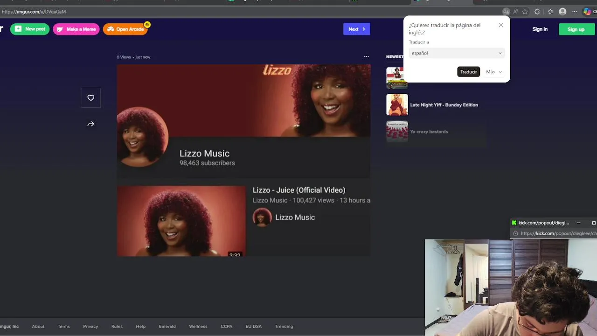Click the webcam overlay video

pos(511,288)
